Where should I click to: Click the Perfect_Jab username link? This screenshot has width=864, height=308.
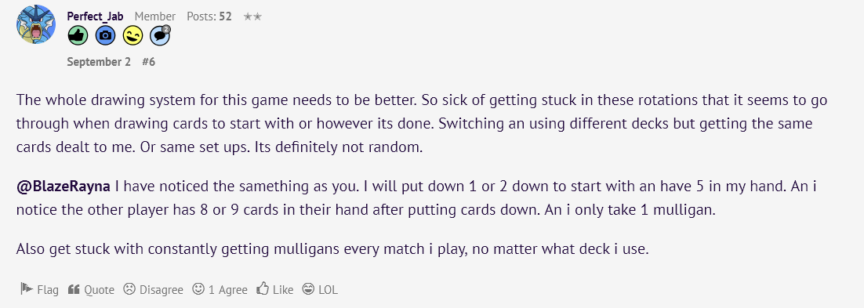coord(95,16)
